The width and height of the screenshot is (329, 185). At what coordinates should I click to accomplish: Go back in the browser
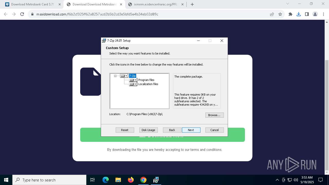6,14
